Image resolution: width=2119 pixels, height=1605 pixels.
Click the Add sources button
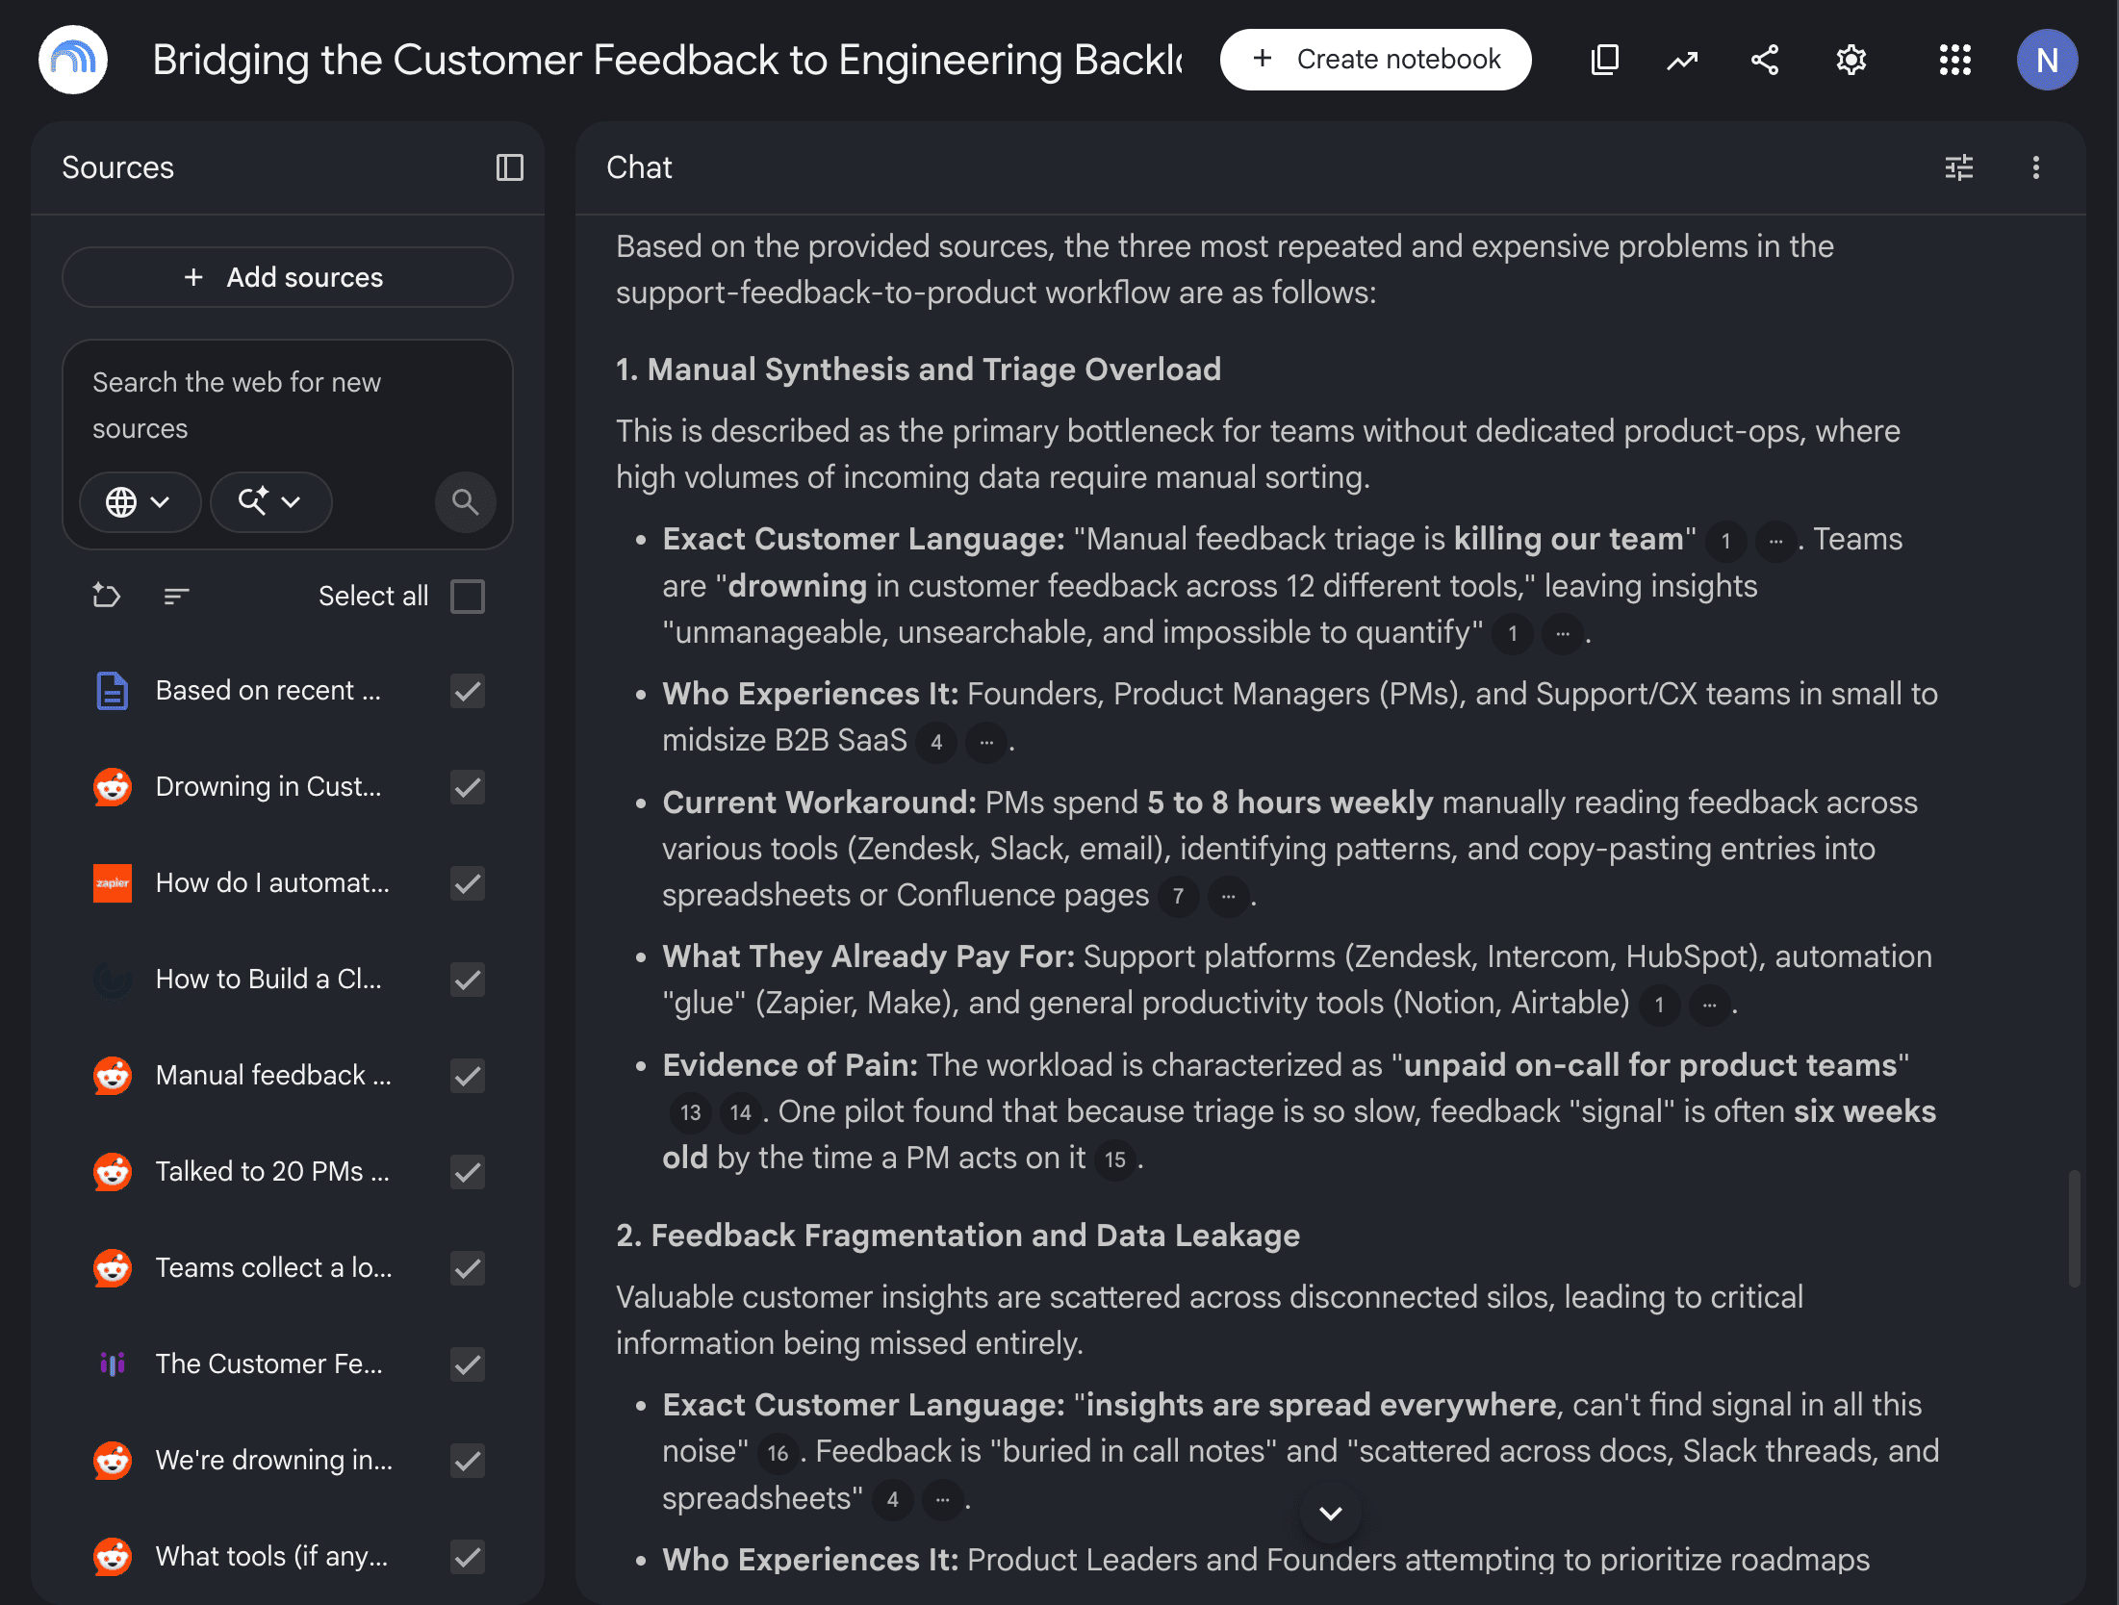(x=287, y=277)
